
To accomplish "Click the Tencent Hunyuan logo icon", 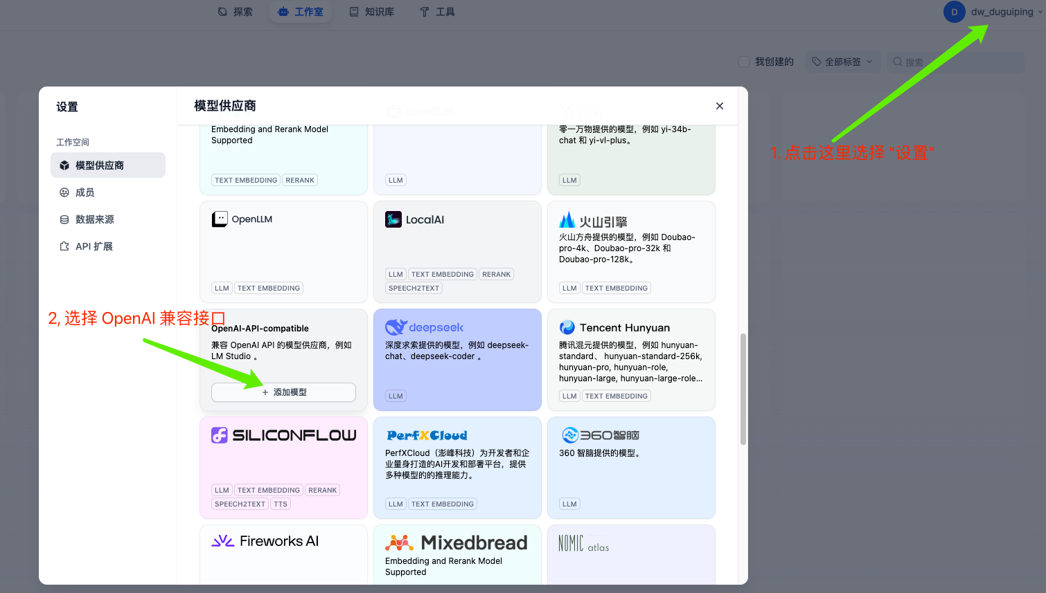I will click(x=567, y=327).
